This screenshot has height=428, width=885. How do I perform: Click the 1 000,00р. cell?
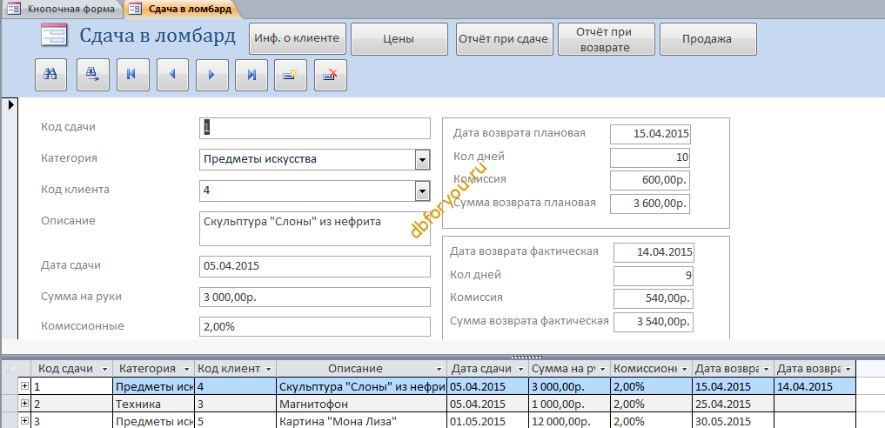point(569,404)
